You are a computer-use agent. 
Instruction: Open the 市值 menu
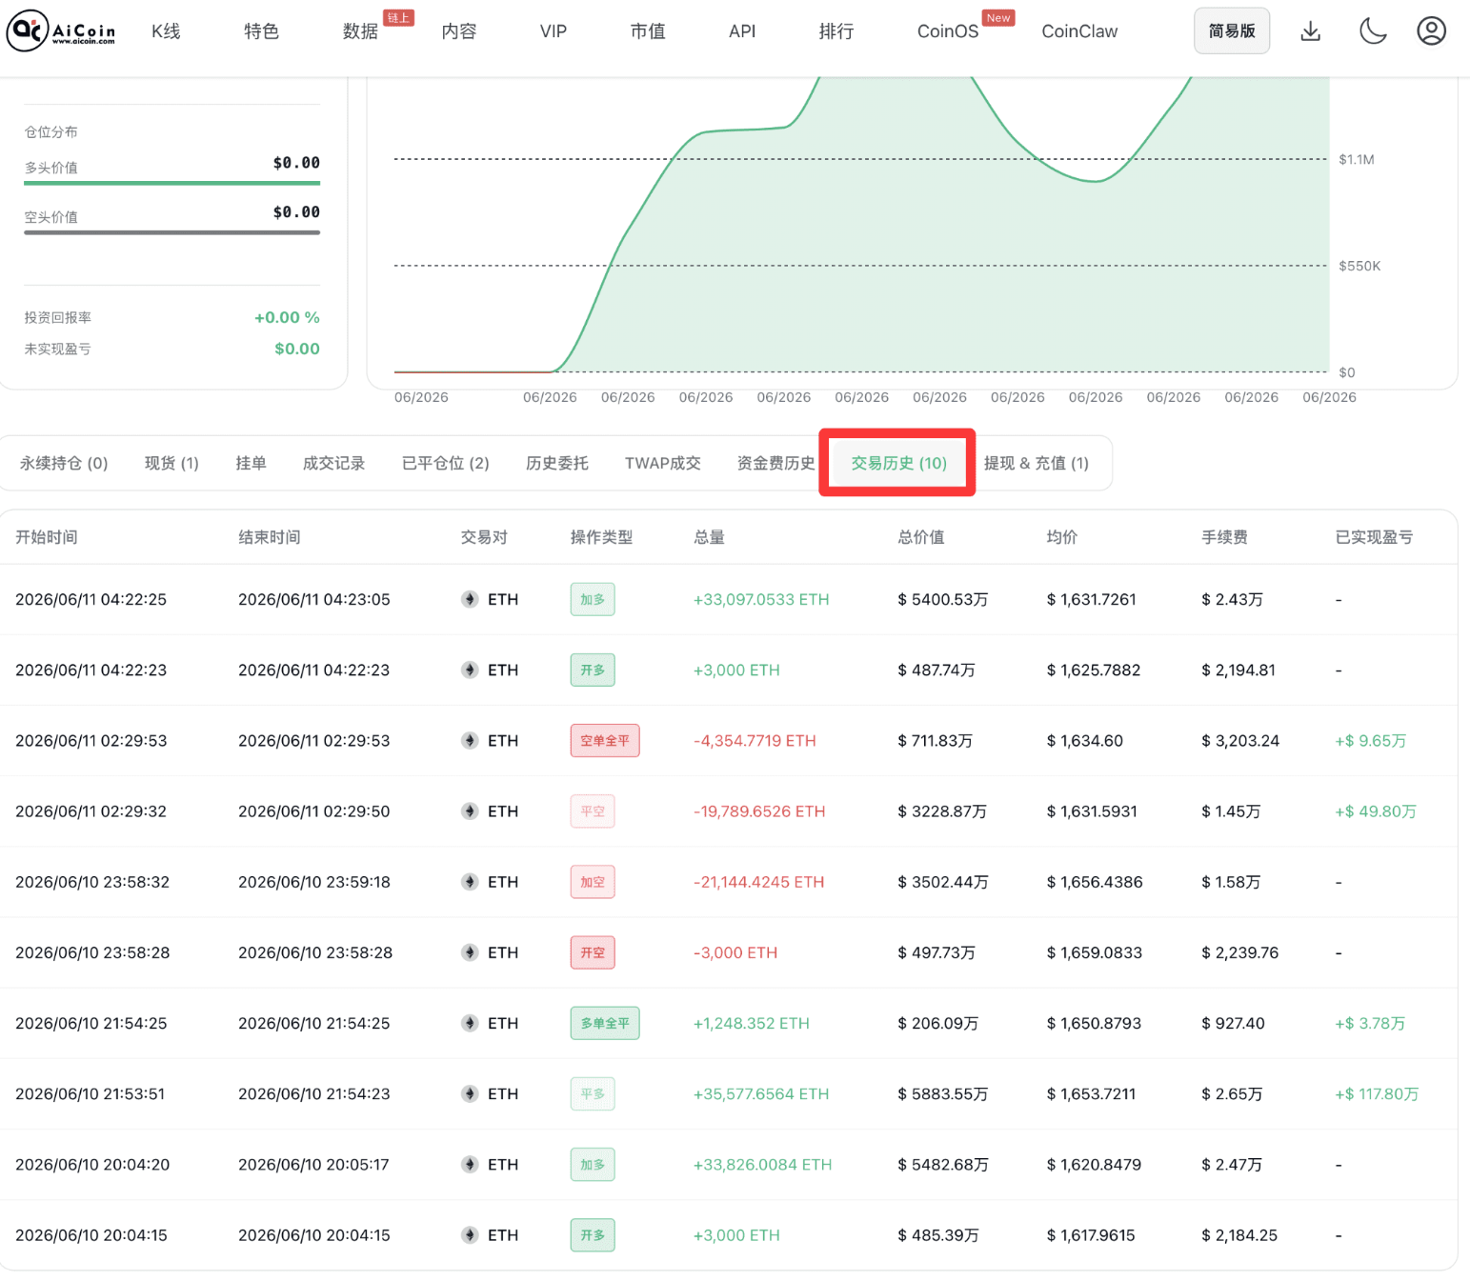point(648,31)
